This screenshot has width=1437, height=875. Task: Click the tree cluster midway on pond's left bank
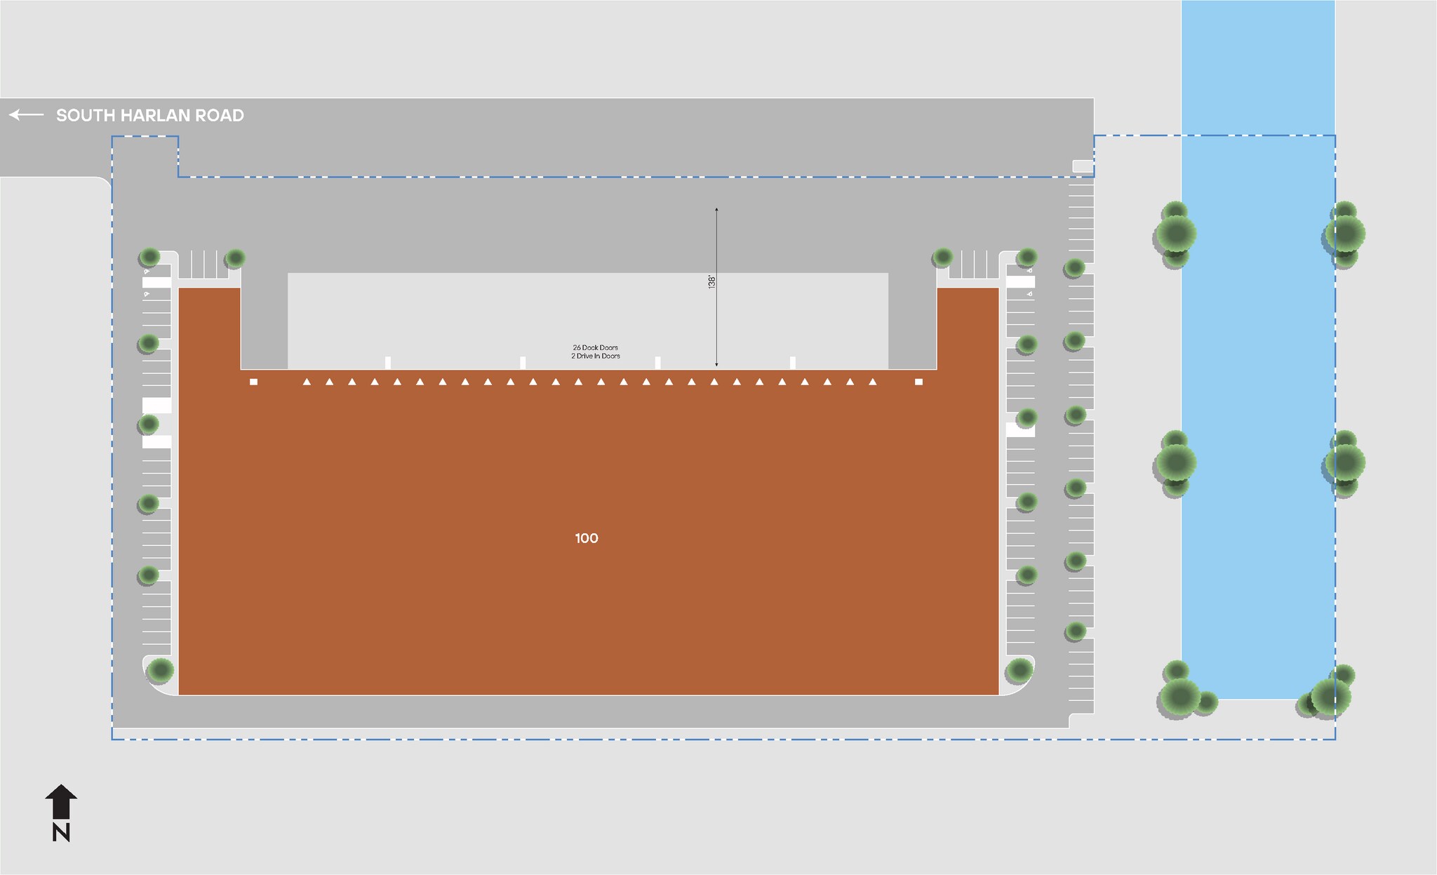click(1175, 463)
